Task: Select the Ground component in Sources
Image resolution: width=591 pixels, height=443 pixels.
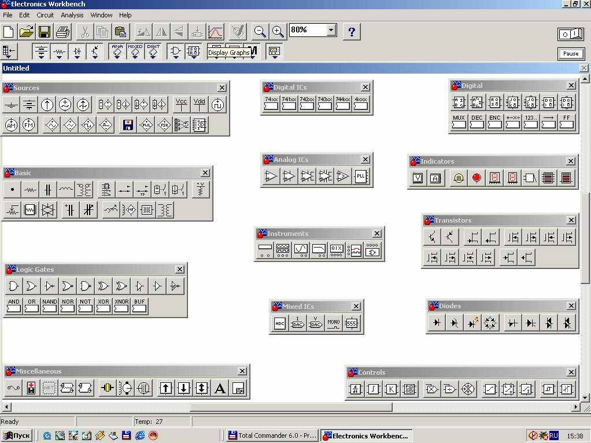Action: (x=12, y=105)
